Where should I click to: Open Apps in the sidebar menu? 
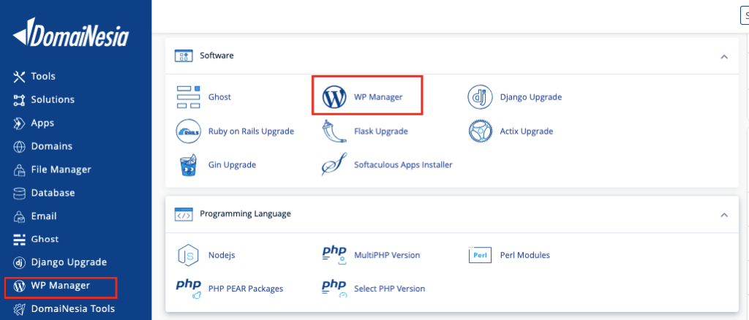point(42,123)
